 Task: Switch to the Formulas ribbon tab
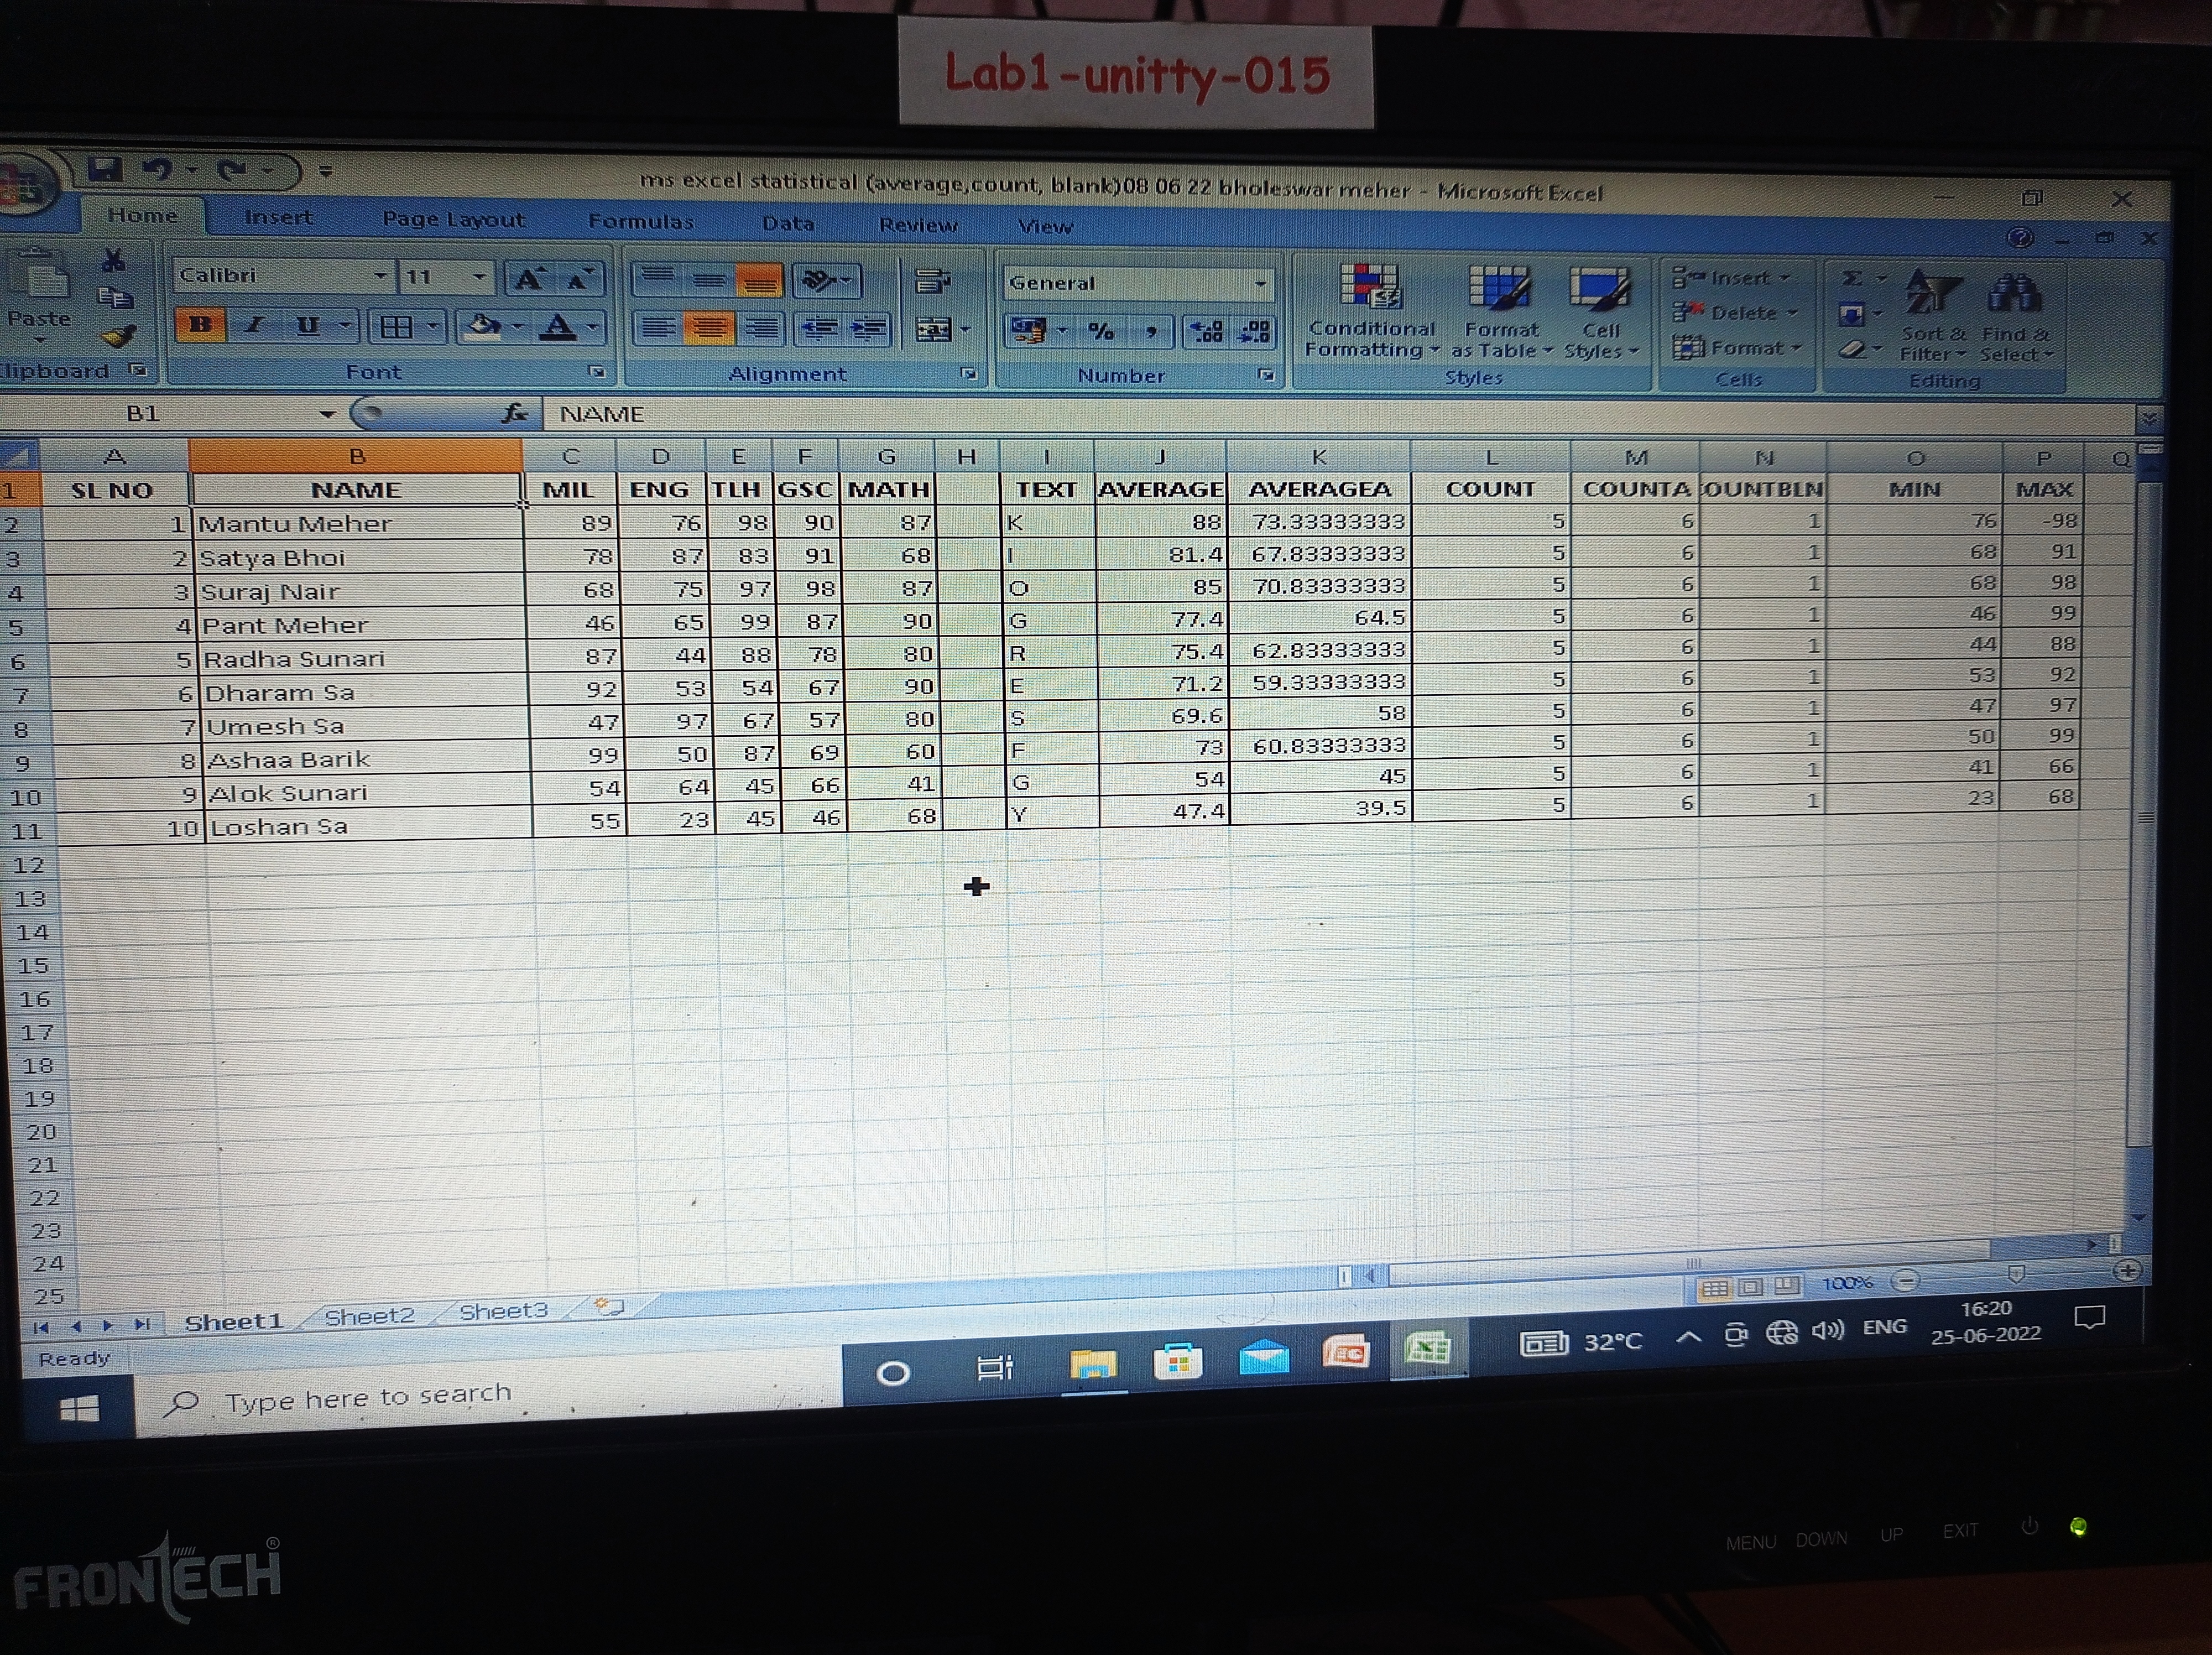(640, 221)
